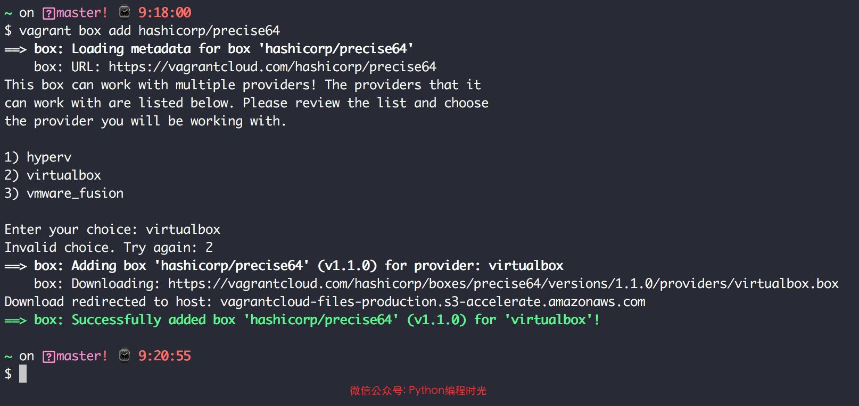Screen dimensions: 859x406
Task: Click the watch icon beside 9:20:55
Action: pyautogui.click(x=125, y=355)
